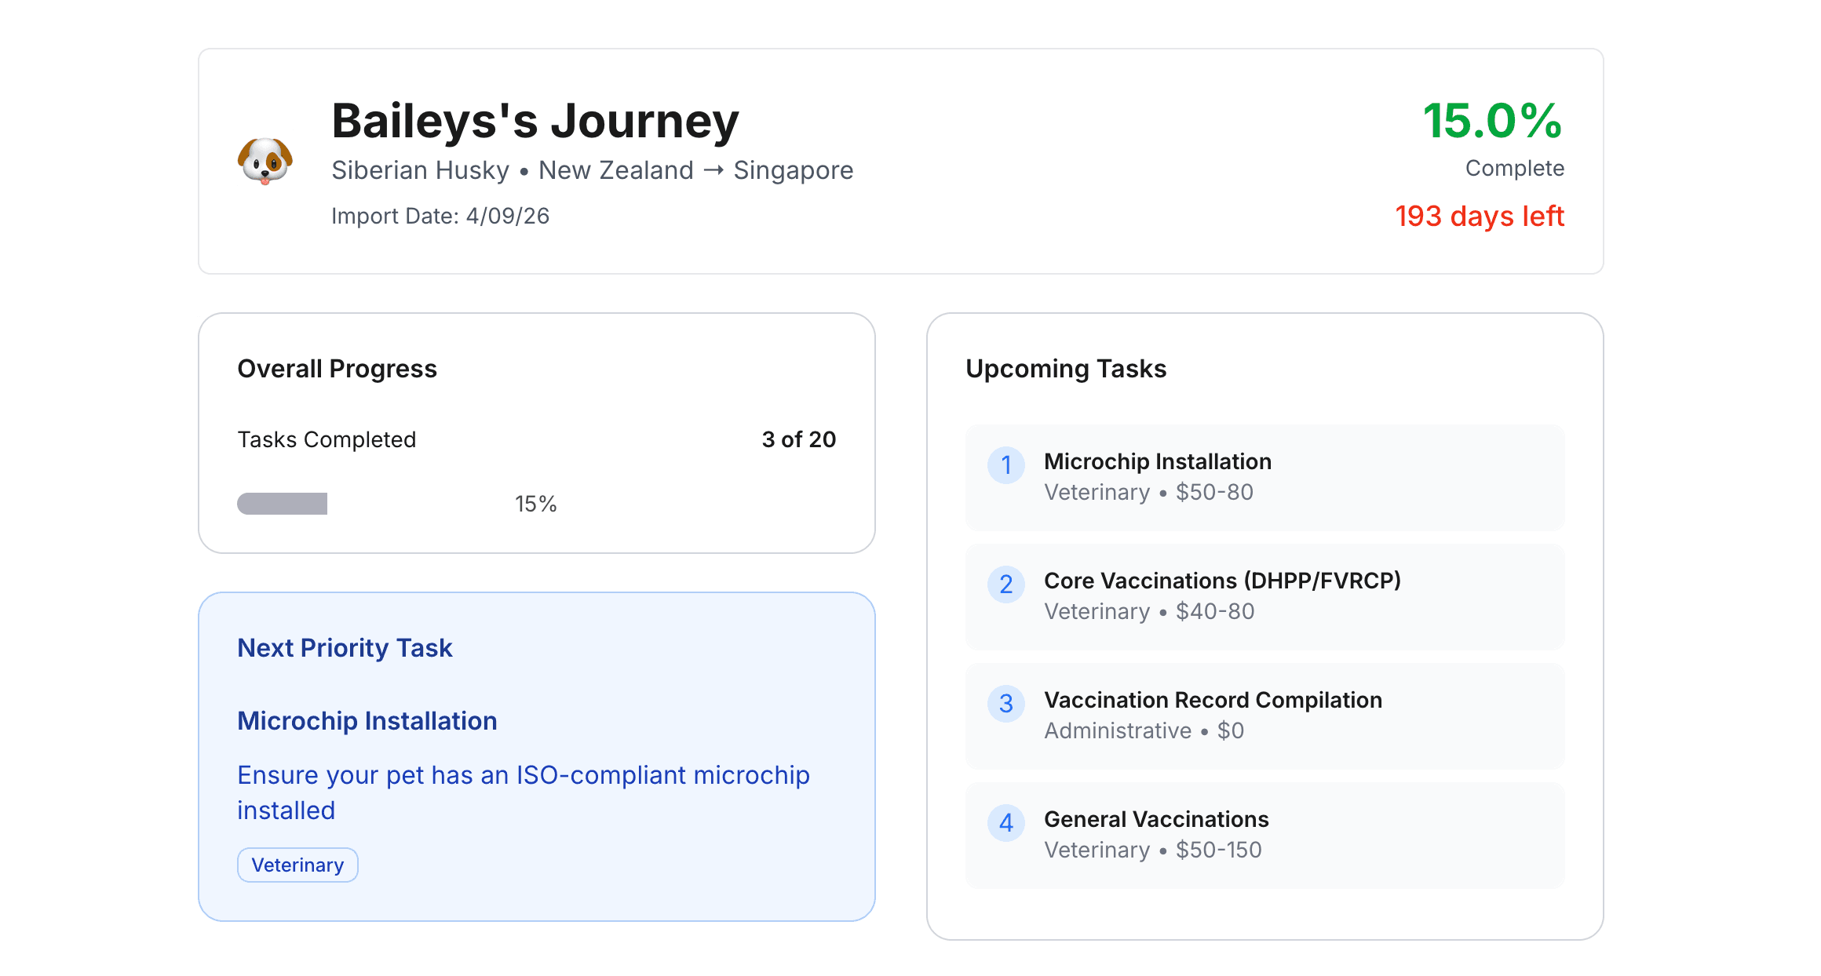
Task: Select the Vaccination Record Compilation task
Action: (x=1212, y=700)
